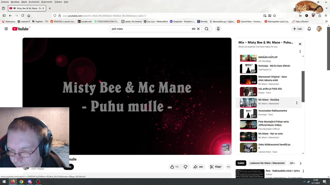Open the Mix playlist three-dot options
The width and height of the screenshot is (330, 185).
pos(300,51)
